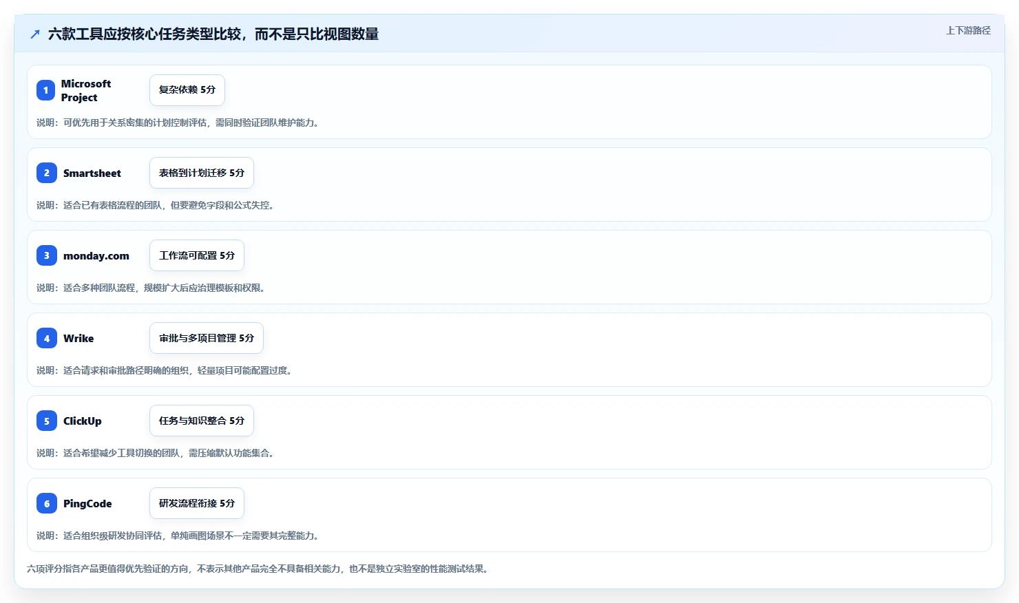Click the number 1 badge for Microsoft Project
The height and width of the screenshot is (603, 1019).
46,90
